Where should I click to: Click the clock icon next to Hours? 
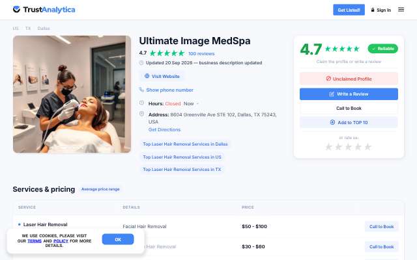point(141,103)
